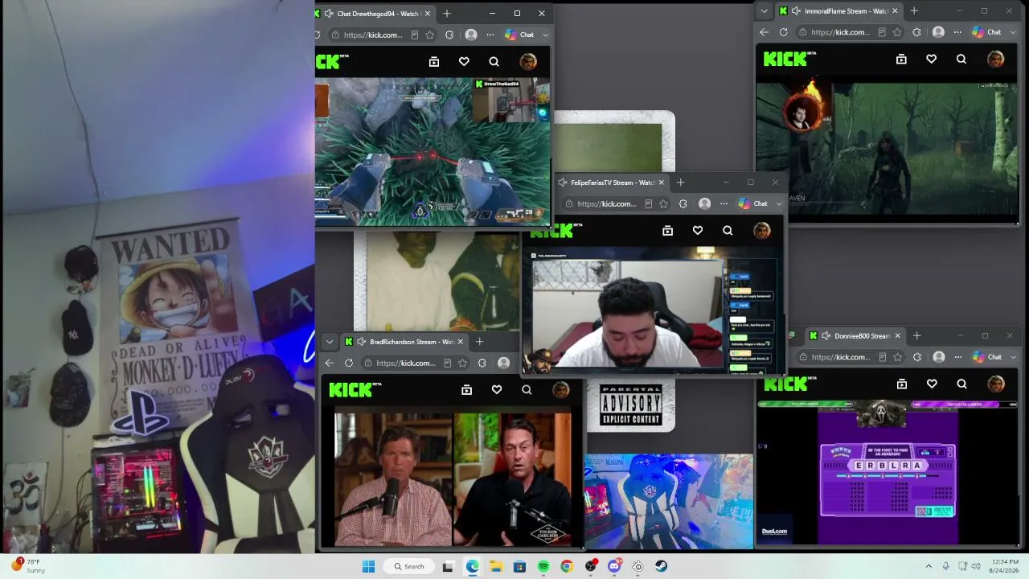Reload the page in ImmoralFlame window
1029x579 pixels.
pyautogui.click(x=784, y=32)
